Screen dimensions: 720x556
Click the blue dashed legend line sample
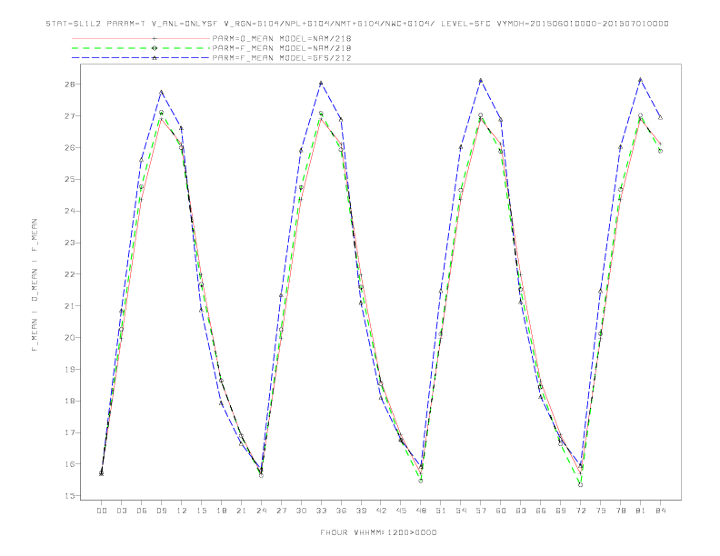pos(141,58)
